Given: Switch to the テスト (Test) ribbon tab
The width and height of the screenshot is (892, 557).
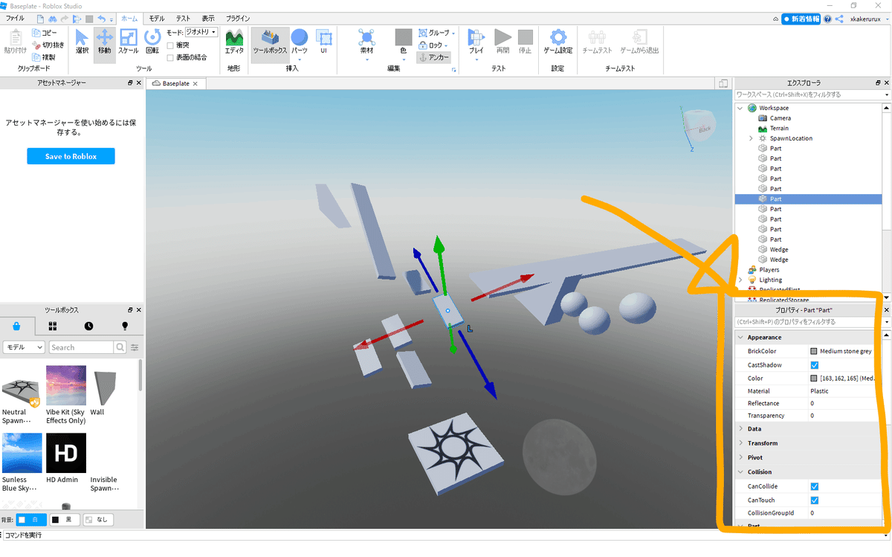Looking at the screenshot, I should (183, 19).
